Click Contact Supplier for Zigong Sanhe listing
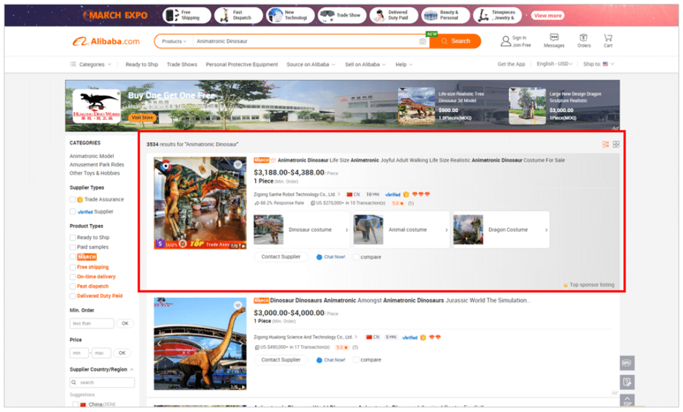The image size is (683, 412). [x=280, y=257]
